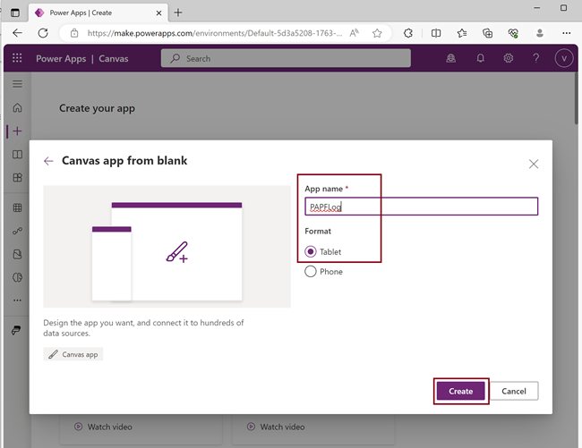Screen dimensions: 582x448
Task: Click the Canvas label in header
Action: 113,58
